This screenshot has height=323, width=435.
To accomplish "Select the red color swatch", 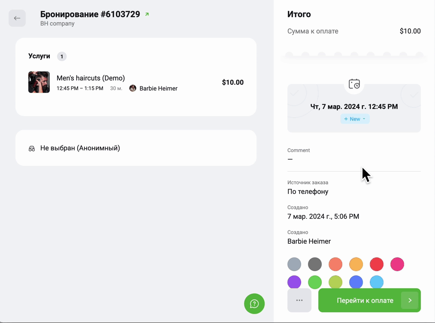I will [377, 264].
